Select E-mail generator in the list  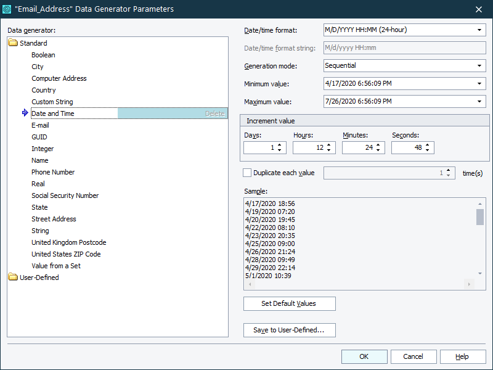pyautogui.click(x=40, y=125)
